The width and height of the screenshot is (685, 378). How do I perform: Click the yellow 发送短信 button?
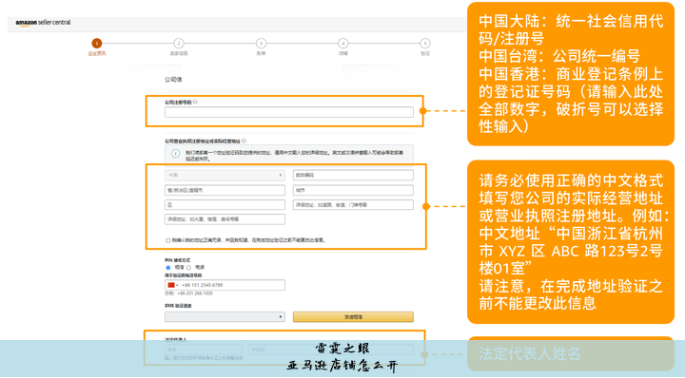(353, 317)
